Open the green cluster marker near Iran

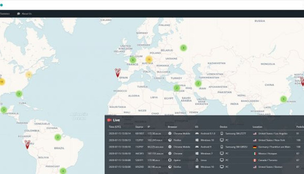(x=198, y=83)
